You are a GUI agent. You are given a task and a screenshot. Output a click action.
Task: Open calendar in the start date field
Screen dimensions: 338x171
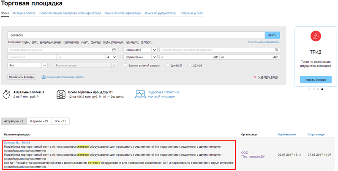point(215,57)
